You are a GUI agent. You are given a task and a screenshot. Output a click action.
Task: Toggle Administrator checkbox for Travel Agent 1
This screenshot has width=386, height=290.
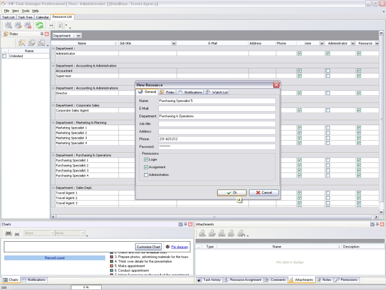[328, 193]
